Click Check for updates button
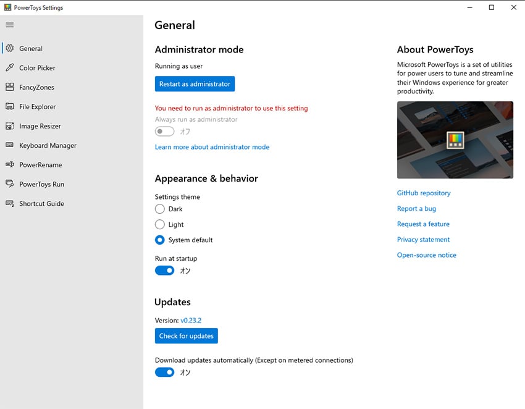 point(186,335)
